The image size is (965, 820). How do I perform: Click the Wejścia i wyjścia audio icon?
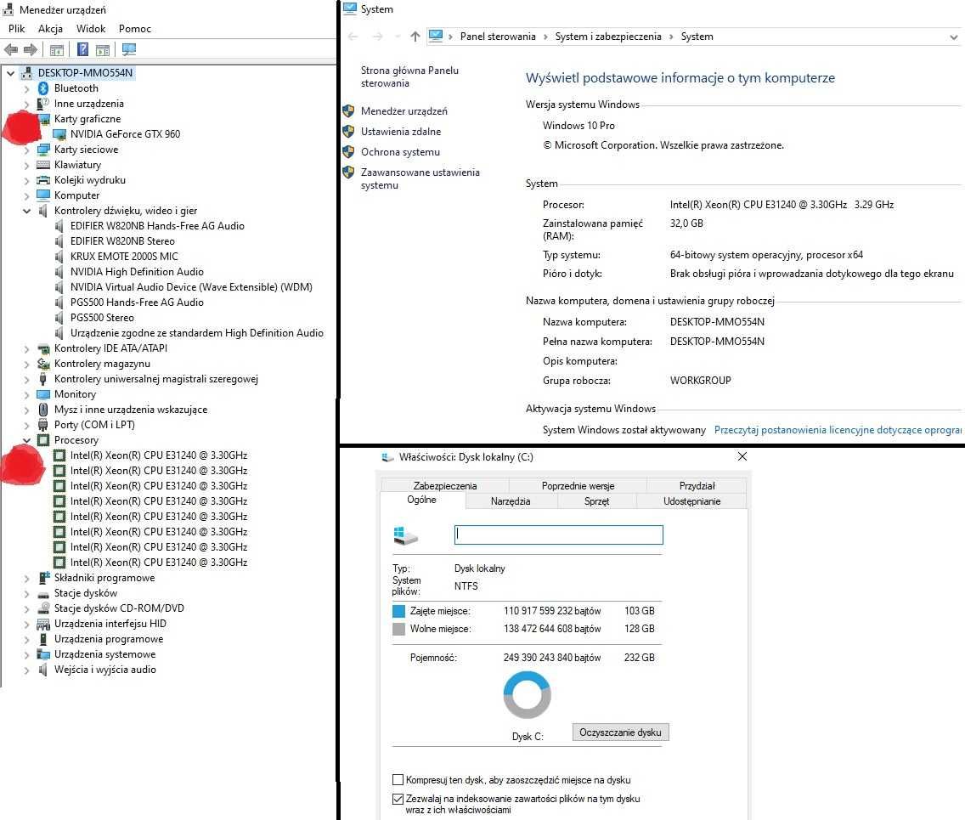pos(43,670)
